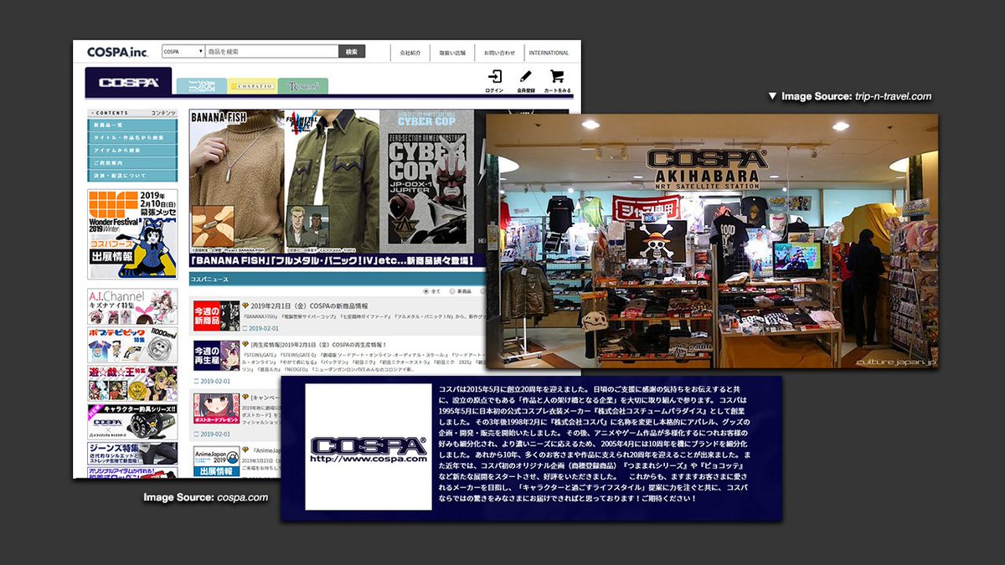This screenshot has width=1005, height=565.
Task: Open the INTERNATIONAL header link
Action: tap(549, 53)
